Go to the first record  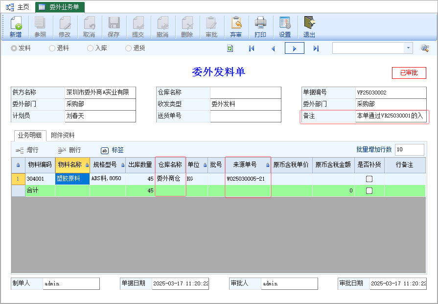pyautogui.click(x=252, y=48)
